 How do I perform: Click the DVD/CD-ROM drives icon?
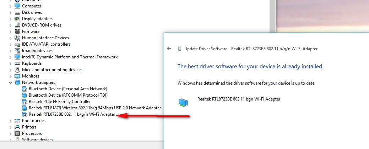(17, 25)
